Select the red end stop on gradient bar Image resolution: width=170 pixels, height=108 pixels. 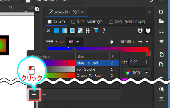point(148,53)
